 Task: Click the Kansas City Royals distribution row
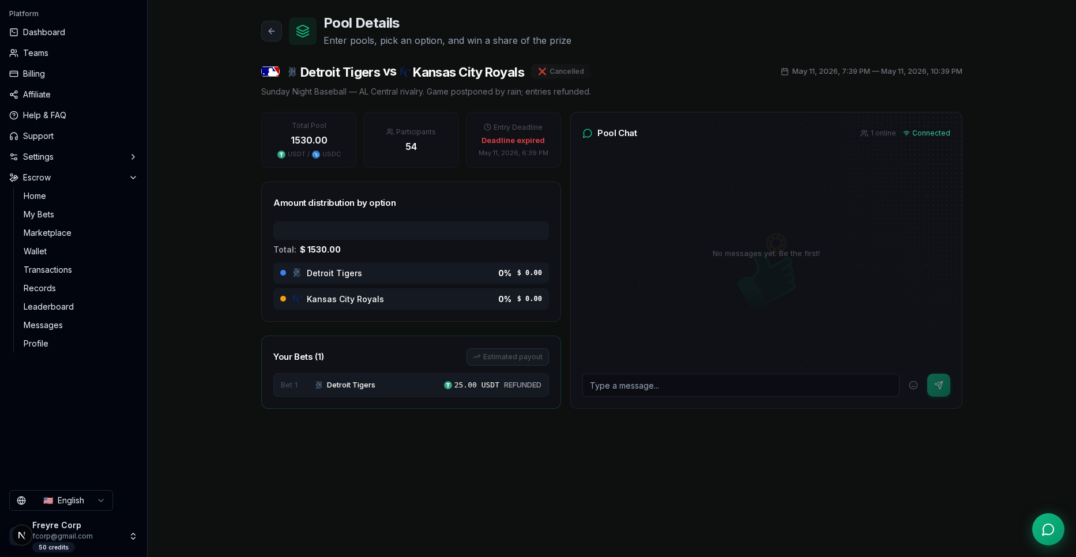tap(411, 299)
